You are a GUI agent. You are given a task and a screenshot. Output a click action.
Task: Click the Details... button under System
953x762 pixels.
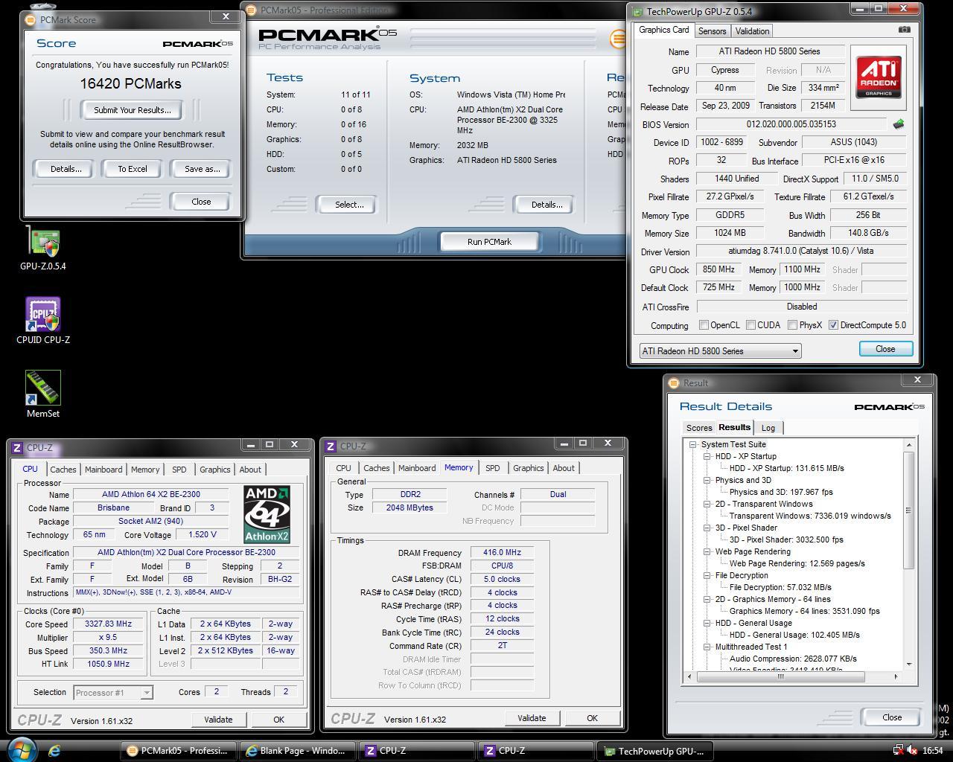[546, 205]
